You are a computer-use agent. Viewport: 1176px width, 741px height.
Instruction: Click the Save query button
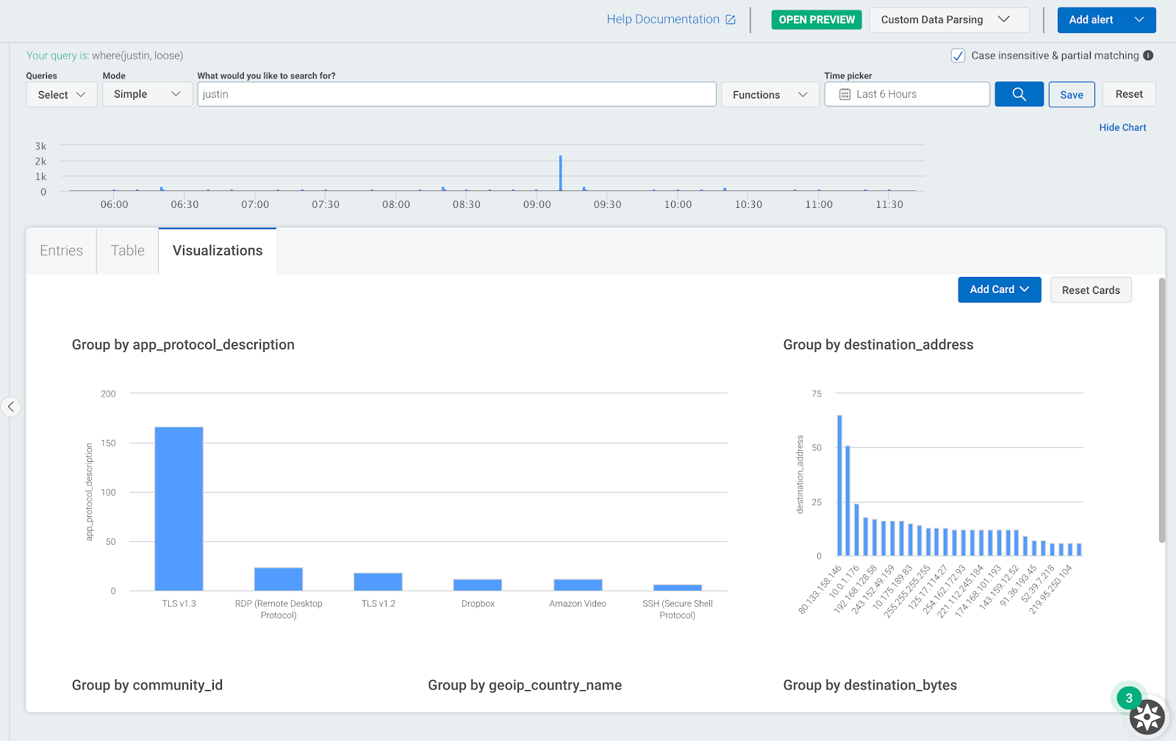point(1071,95)
